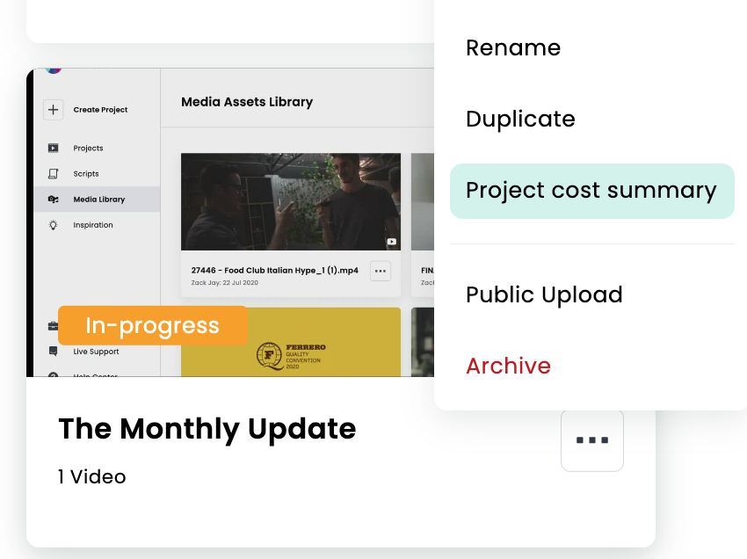Click the plus icon beside Create Project
Viewport: 747px width, 559px height.
pos(53,110)
